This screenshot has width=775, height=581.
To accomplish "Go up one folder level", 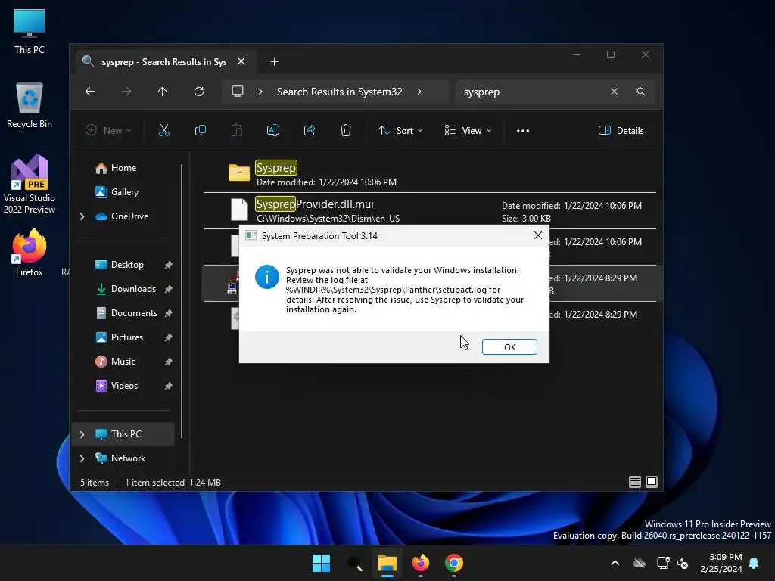I will [162, 92].
